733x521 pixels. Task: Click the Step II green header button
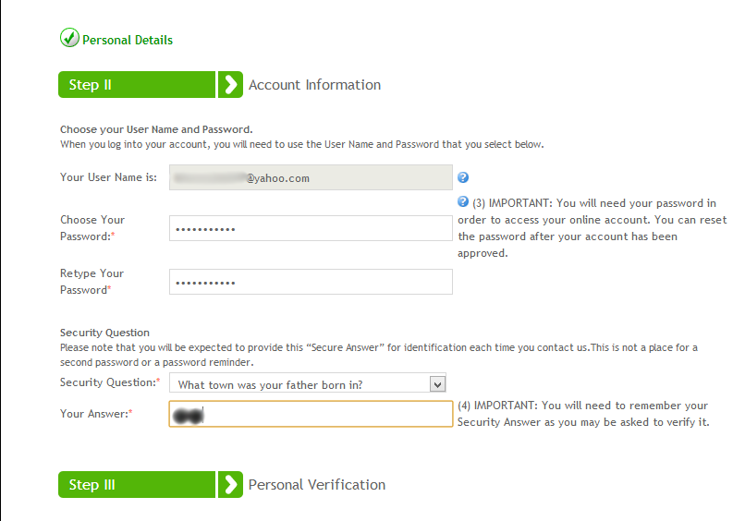pyautogui.click(x=137, y=85)
